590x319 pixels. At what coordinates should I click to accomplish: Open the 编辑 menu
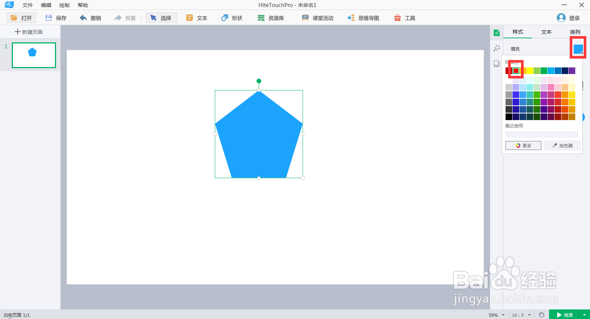coord(46,5)
